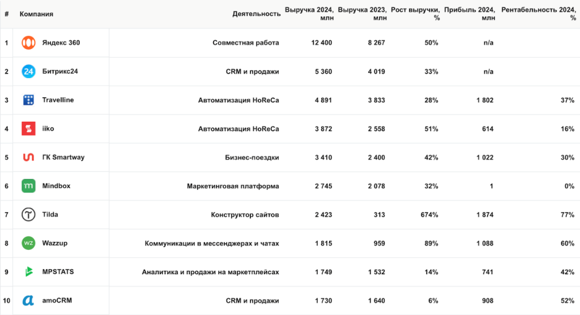
Task: Click the Битрикс24 blue logo icon
Action: click(28, 72)
